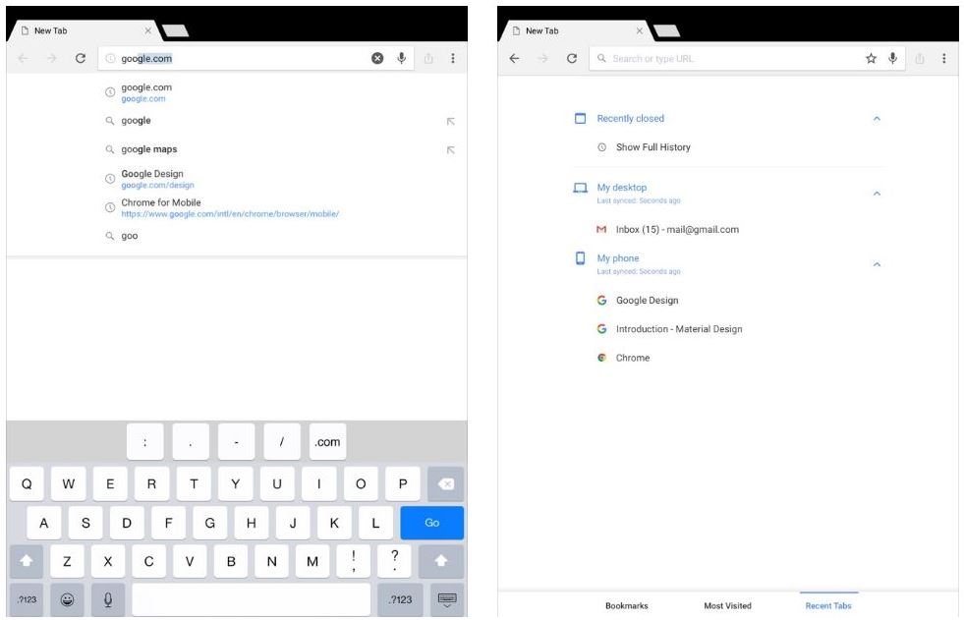Select the 'goo' search suggestion
This screenshot has width=964, height=620.
tap(237, 236)
